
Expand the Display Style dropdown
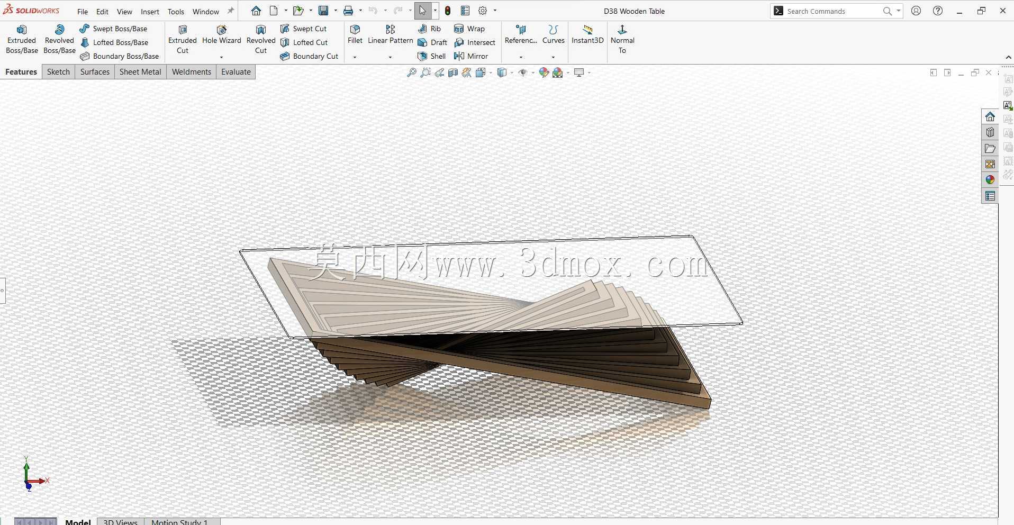[x=512, y=73]
